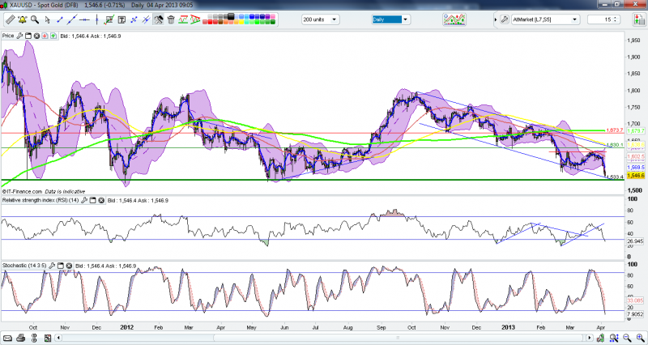Open RSI indicator wrench settings

84,200
